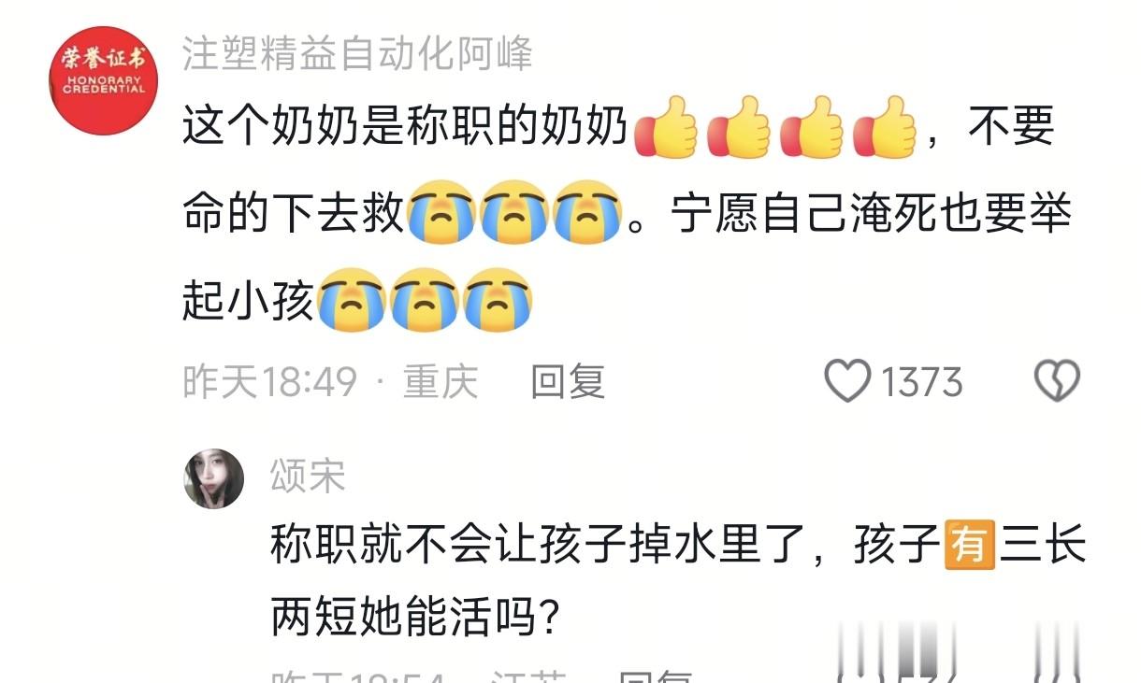The width and height of the screenshot is (1141, 683).
Task: Tap the 昨天18:49 timestamp
Action: tap(269, 381)
